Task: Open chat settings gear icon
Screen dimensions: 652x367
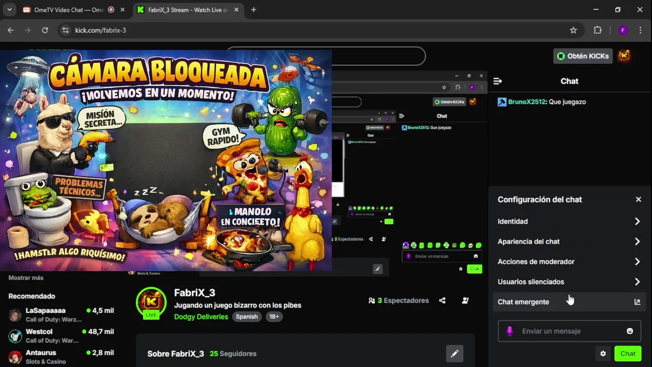Action: click(x=603, y=353)
